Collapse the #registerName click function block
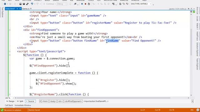 coord(10,94)
